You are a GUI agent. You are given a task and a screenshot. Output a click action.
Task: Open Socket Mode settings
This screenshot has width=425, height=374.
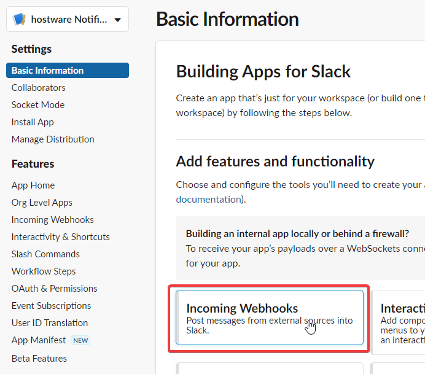37,105
